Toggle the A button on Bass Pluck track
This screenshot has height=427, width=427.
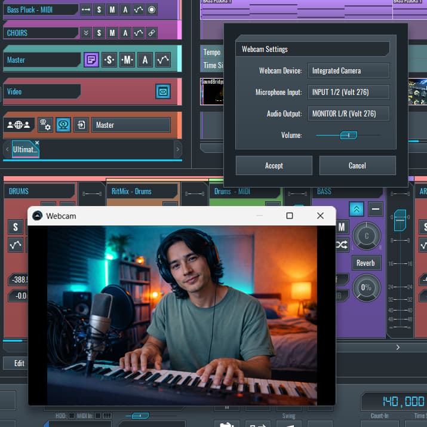click(125, 10)
